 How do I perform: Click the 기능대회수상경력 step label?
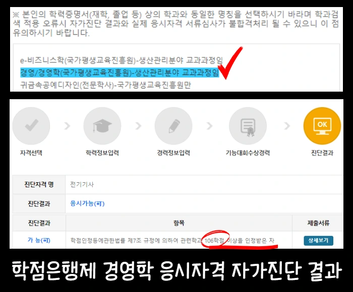pyautogui.click(x=248, y=153)
